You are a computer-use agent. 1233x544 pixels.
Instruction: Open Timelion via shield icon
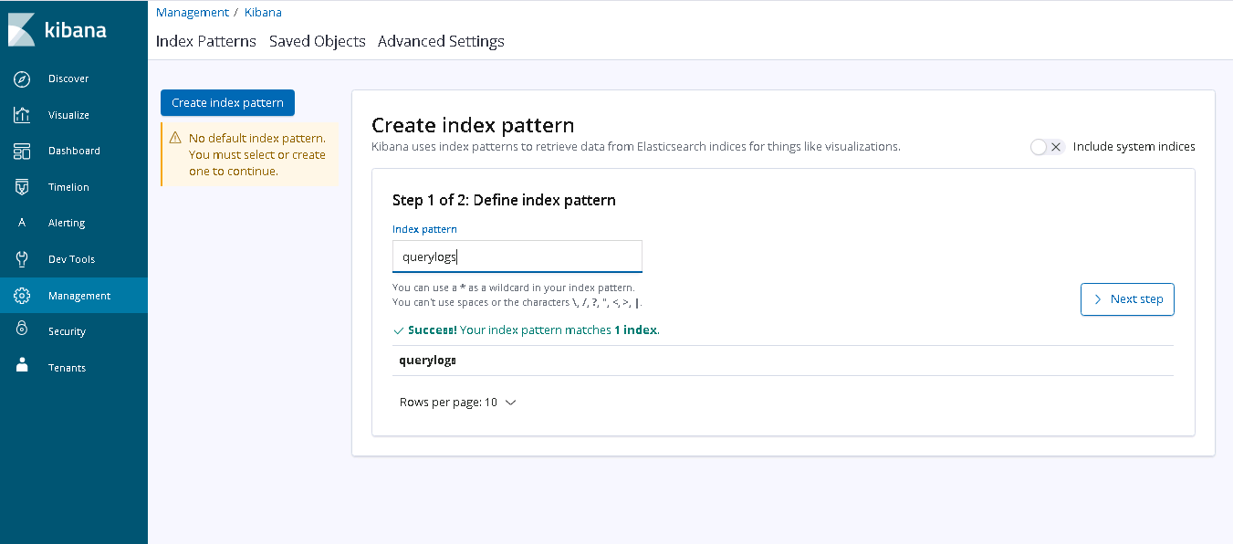[22, 187]
